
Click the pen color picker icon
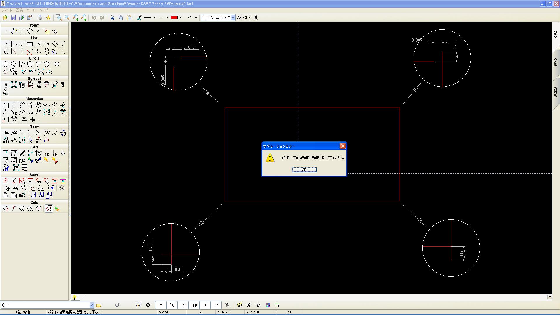pos(139,18)
